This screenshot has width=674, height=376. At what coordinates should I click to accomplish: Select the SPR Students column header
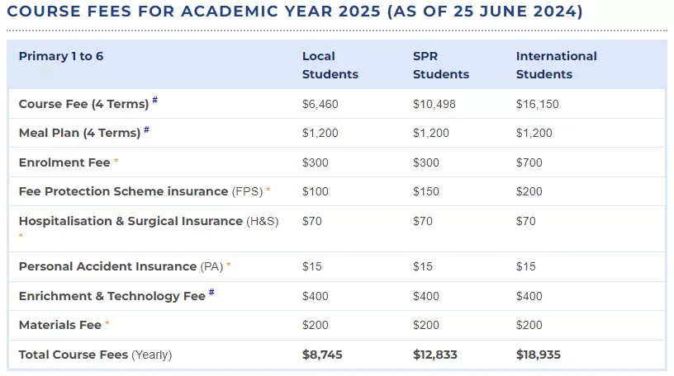441,65
